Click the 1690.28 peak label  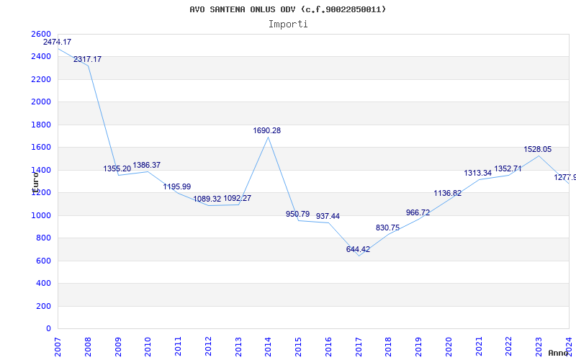point(266,130)
